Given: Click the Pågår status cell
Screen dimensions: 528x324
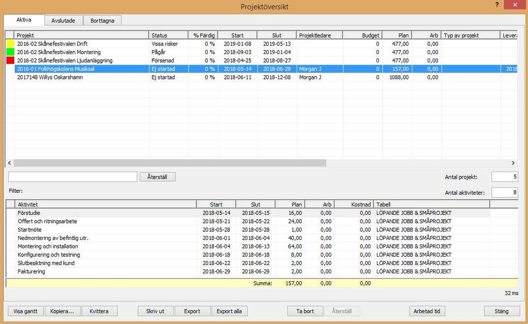Looking at the screenshot, I should (x=159, y=52).
